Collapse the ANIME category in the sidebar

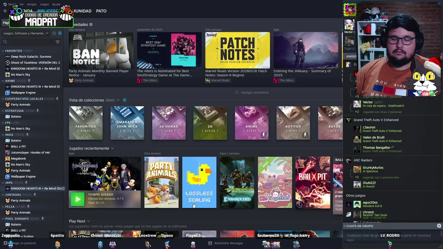3,81
